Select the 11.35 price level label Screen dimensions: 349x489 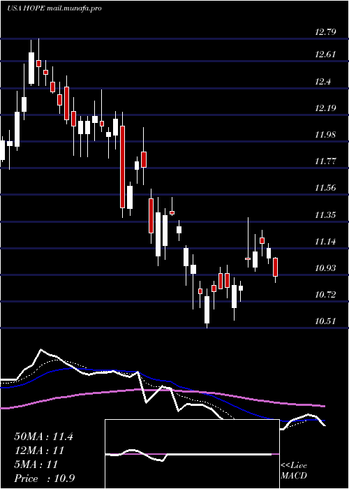tap(325, 214)
